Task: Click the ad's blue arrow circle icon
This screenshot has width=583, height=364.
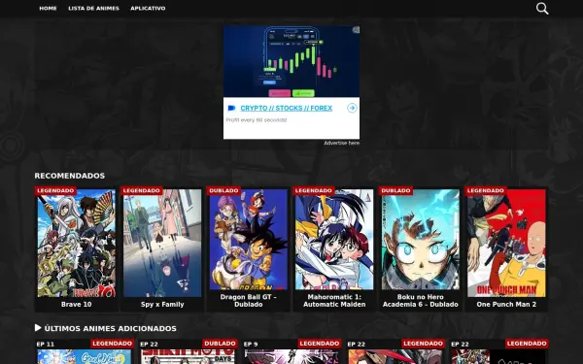Action: [x=352, y=108]
